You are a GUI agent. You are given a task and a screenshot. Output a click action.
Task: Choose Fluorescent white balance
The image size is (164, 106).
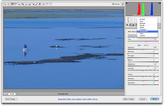point(147,32)
